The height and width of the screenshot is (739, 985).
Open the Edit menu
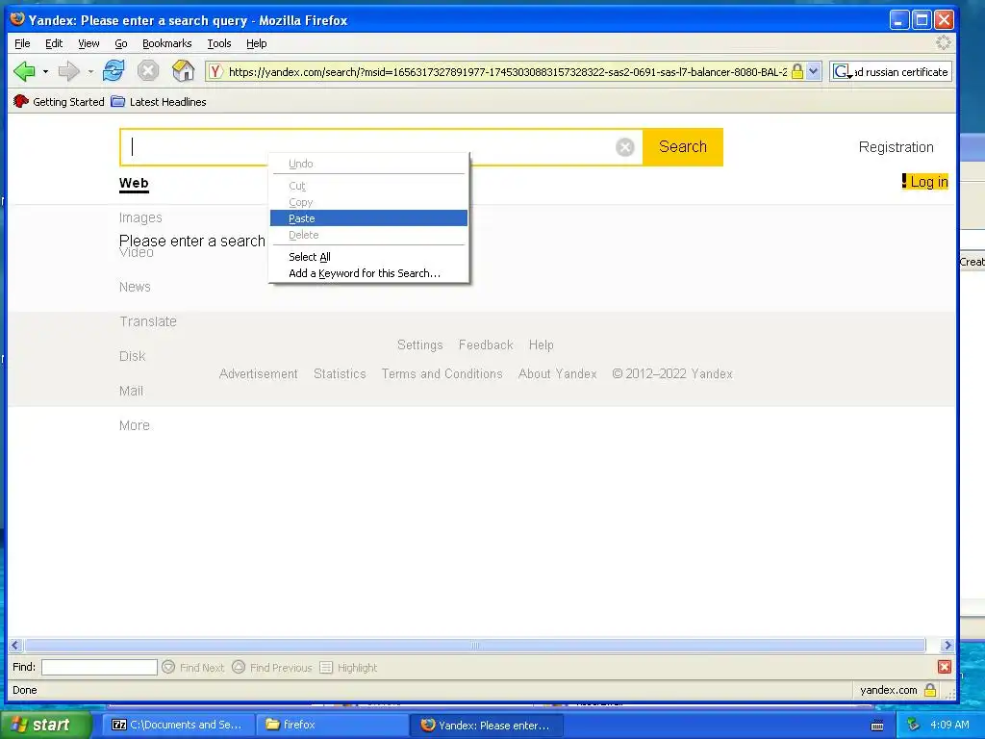(x=54, y=43)
